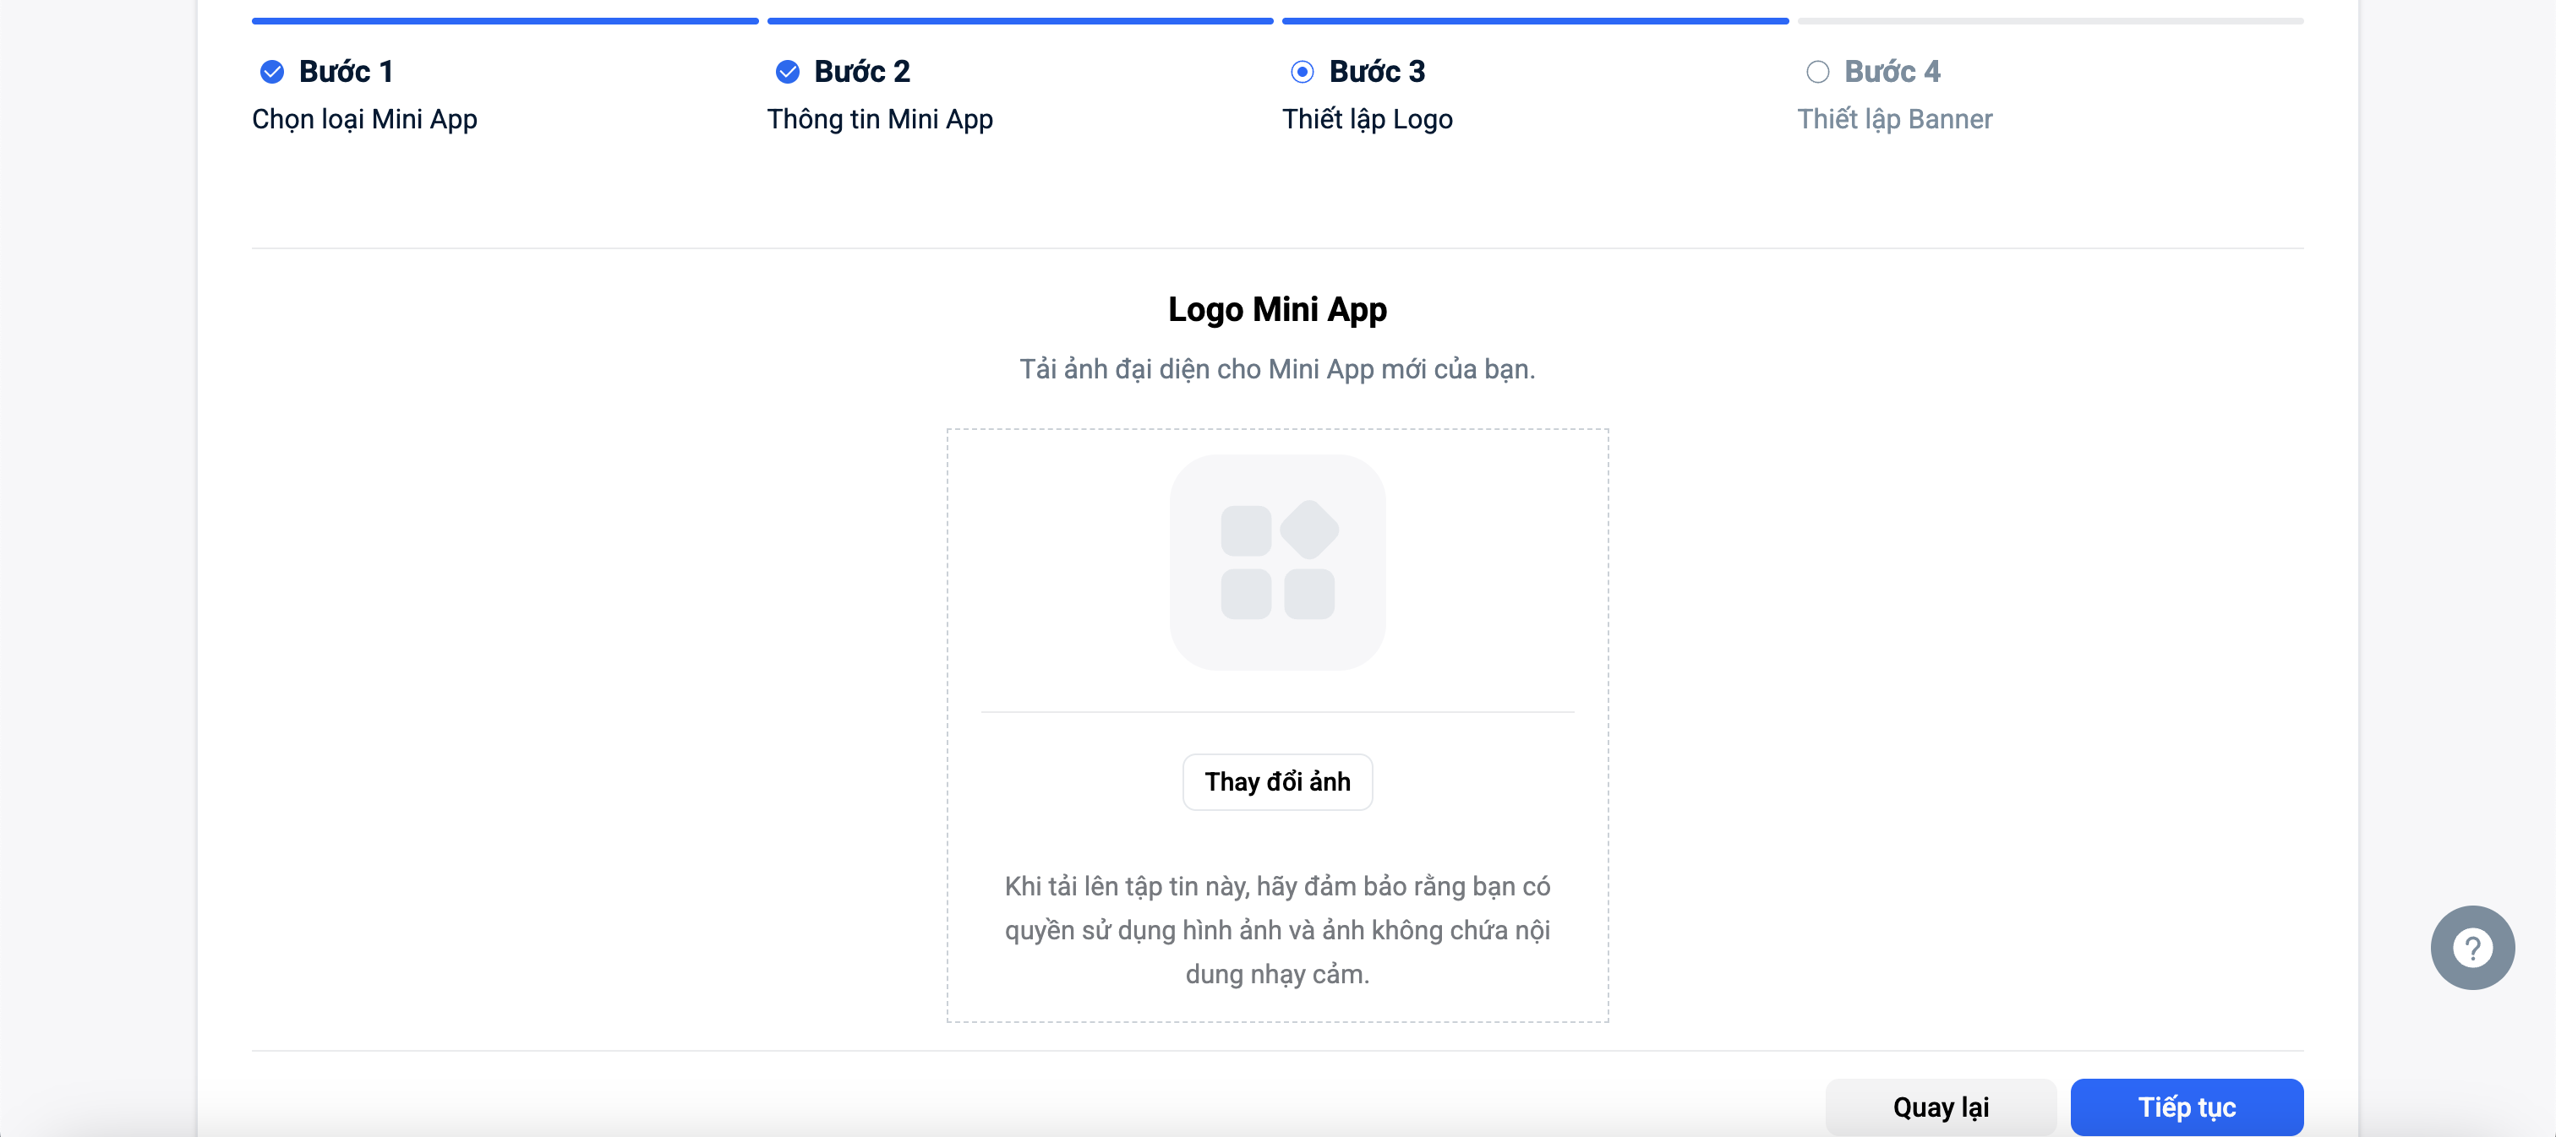
Task: Select the Bước 3 active radio indicator
Action: (1302, 71)
